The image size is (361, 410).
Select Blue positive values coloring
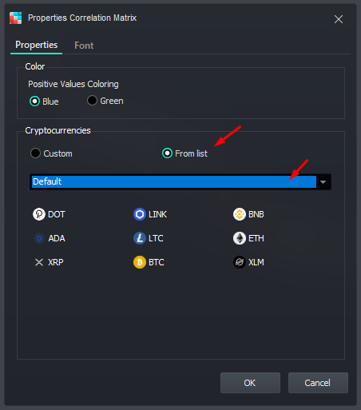tap(34, 102)
